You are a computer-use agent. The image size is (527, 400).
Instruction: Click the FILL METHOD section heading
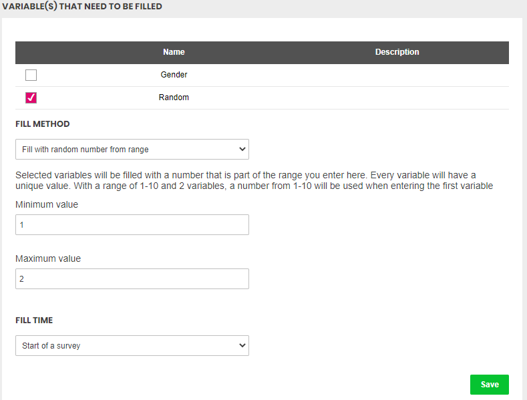pyautogui.click(x=42, y=124)
